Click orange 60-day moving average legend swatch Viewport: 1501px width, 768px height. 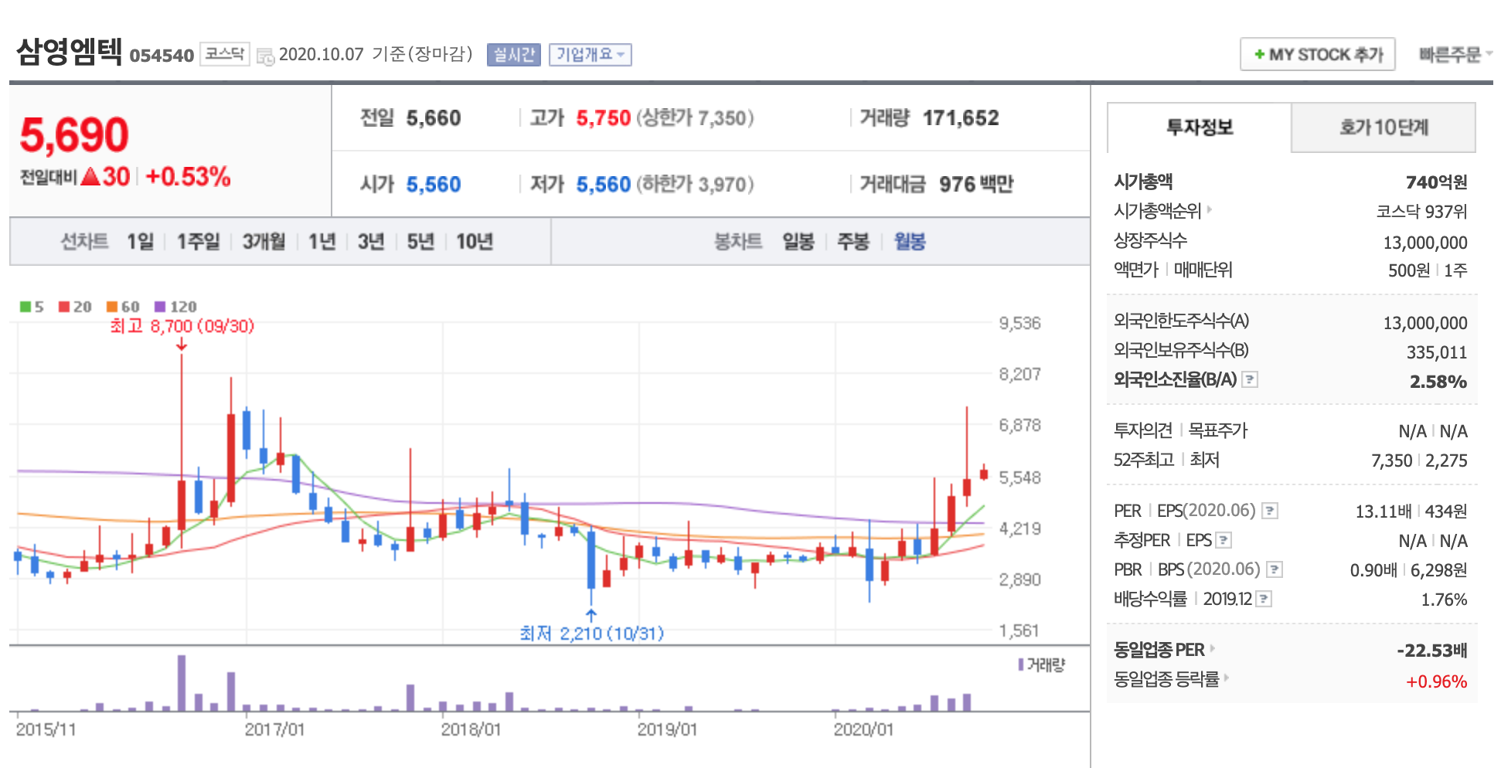112,307
